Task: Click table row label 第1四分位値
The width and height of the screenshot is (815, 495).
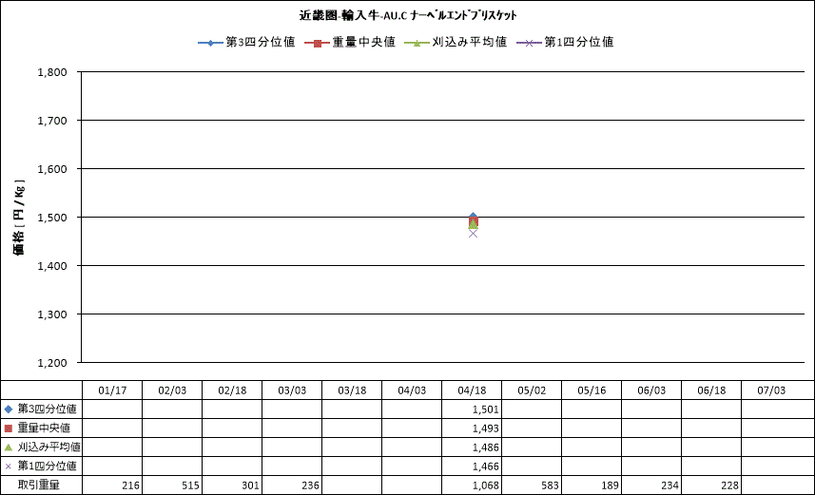Action: point(48,466)
